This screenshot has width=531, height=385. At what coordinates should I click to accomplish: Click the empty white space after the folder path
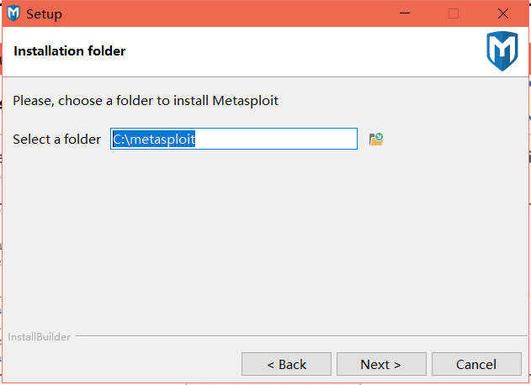pyautogui.click(x=276, y=139)
